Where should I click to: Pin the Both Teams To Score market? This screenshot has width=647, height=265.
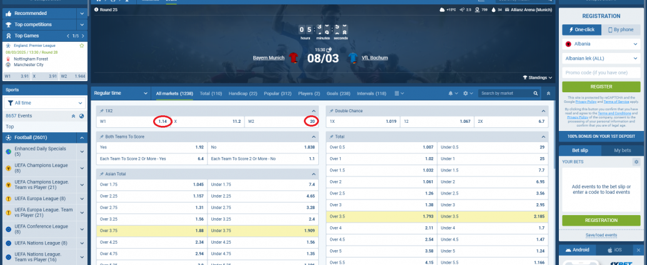click(101, 137)
